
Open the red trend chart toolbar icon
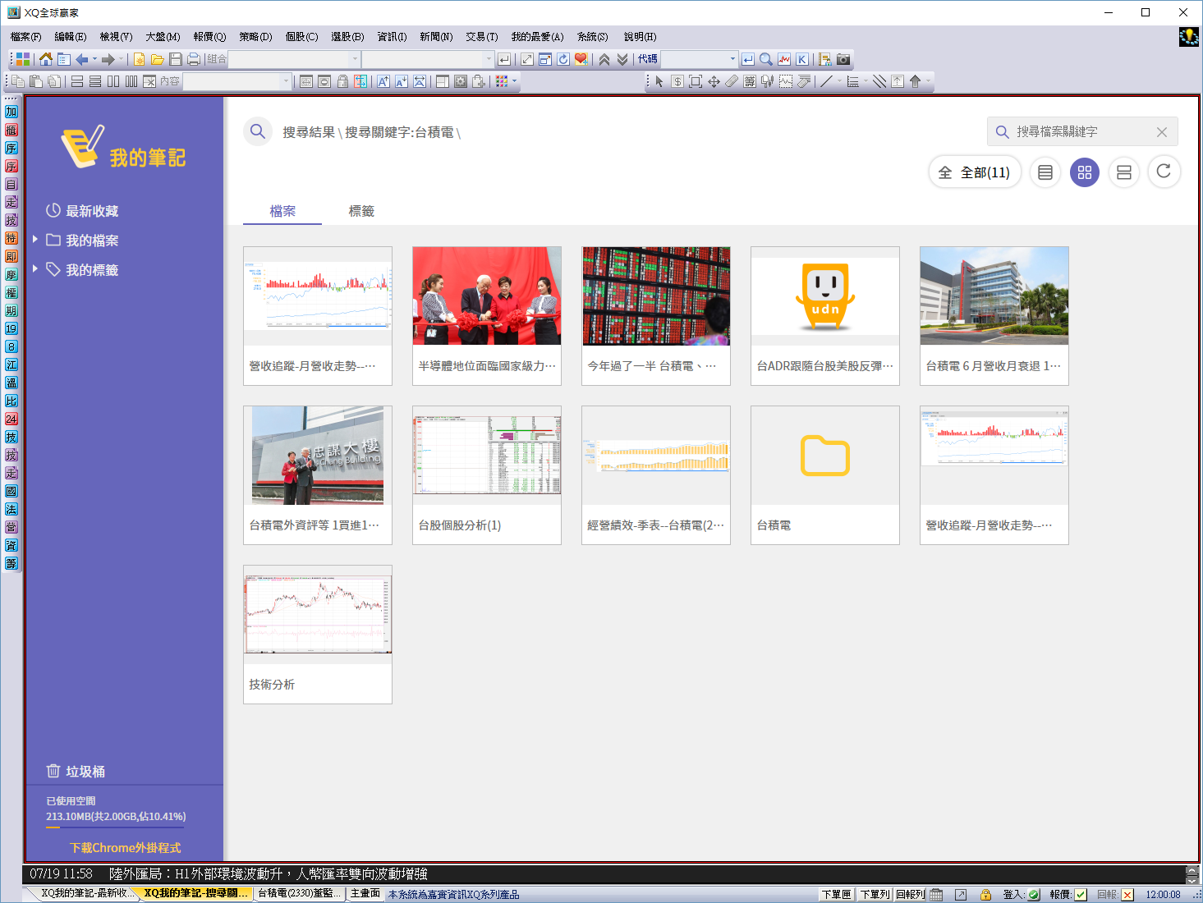tap(784, 59)
